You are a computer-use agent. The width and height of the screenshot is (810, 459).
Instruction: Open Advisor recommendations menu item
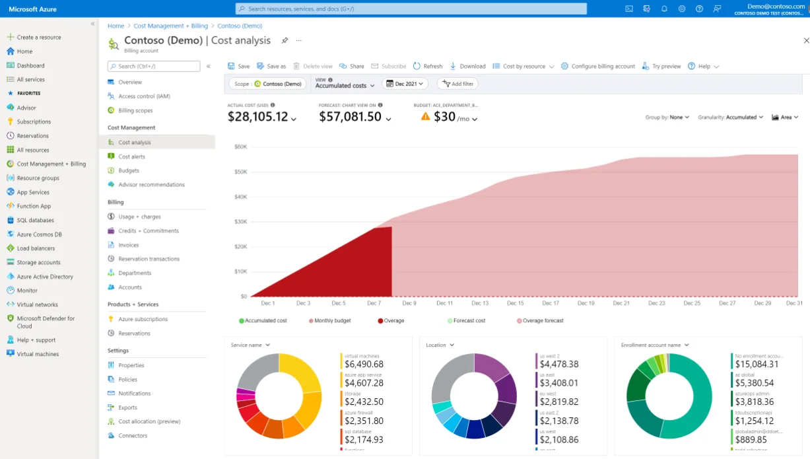point(151,184)
